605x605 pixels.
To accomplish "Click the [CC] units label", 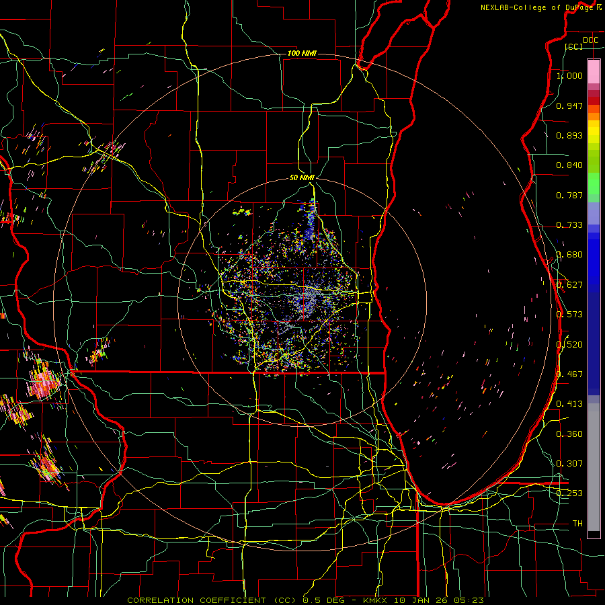I will pos(574,46).
